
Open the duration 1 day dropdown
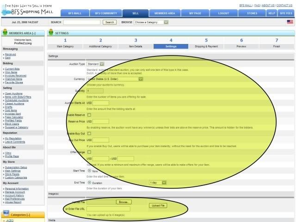pyautogui.click(x=158, y=183)
